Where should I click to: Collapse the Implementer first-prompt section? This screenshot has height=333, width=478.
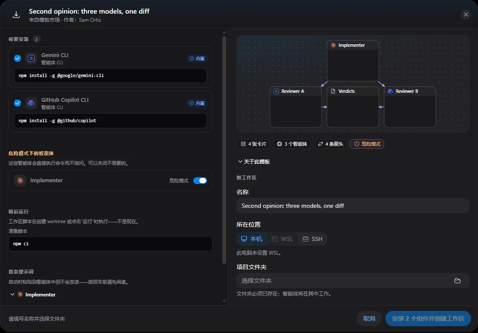12,294
